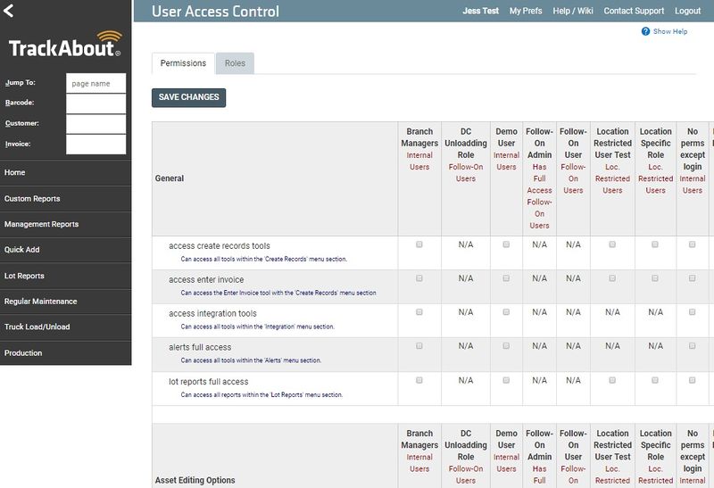Toggle lot reports full access for Demo User
The width and height of the screenshot is (714, 488).
coord(506,380)
